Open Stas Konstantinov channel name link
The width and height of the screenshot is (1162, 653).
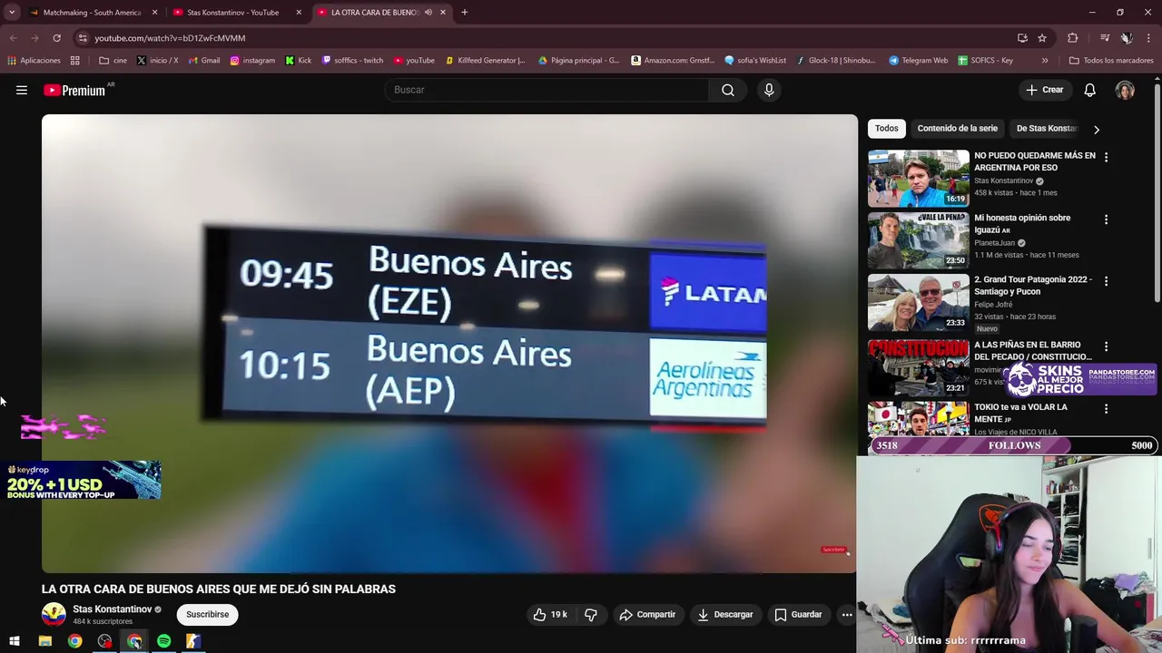coord(112,609)
